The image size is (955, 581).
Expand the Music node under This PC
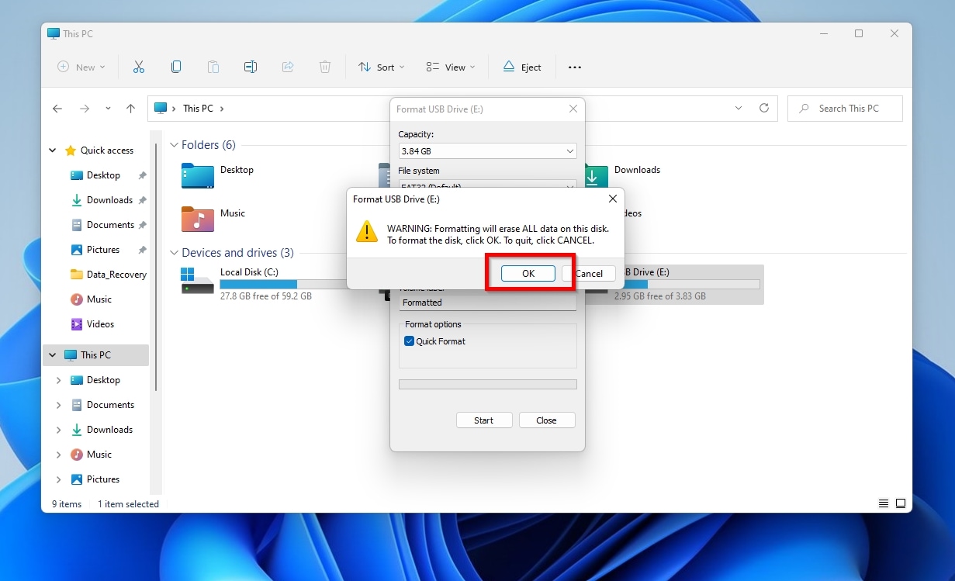click(59, 455)
